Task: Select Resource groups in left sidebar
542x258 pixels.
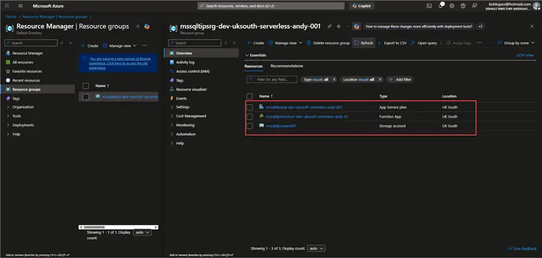Action: click(37, 89)
